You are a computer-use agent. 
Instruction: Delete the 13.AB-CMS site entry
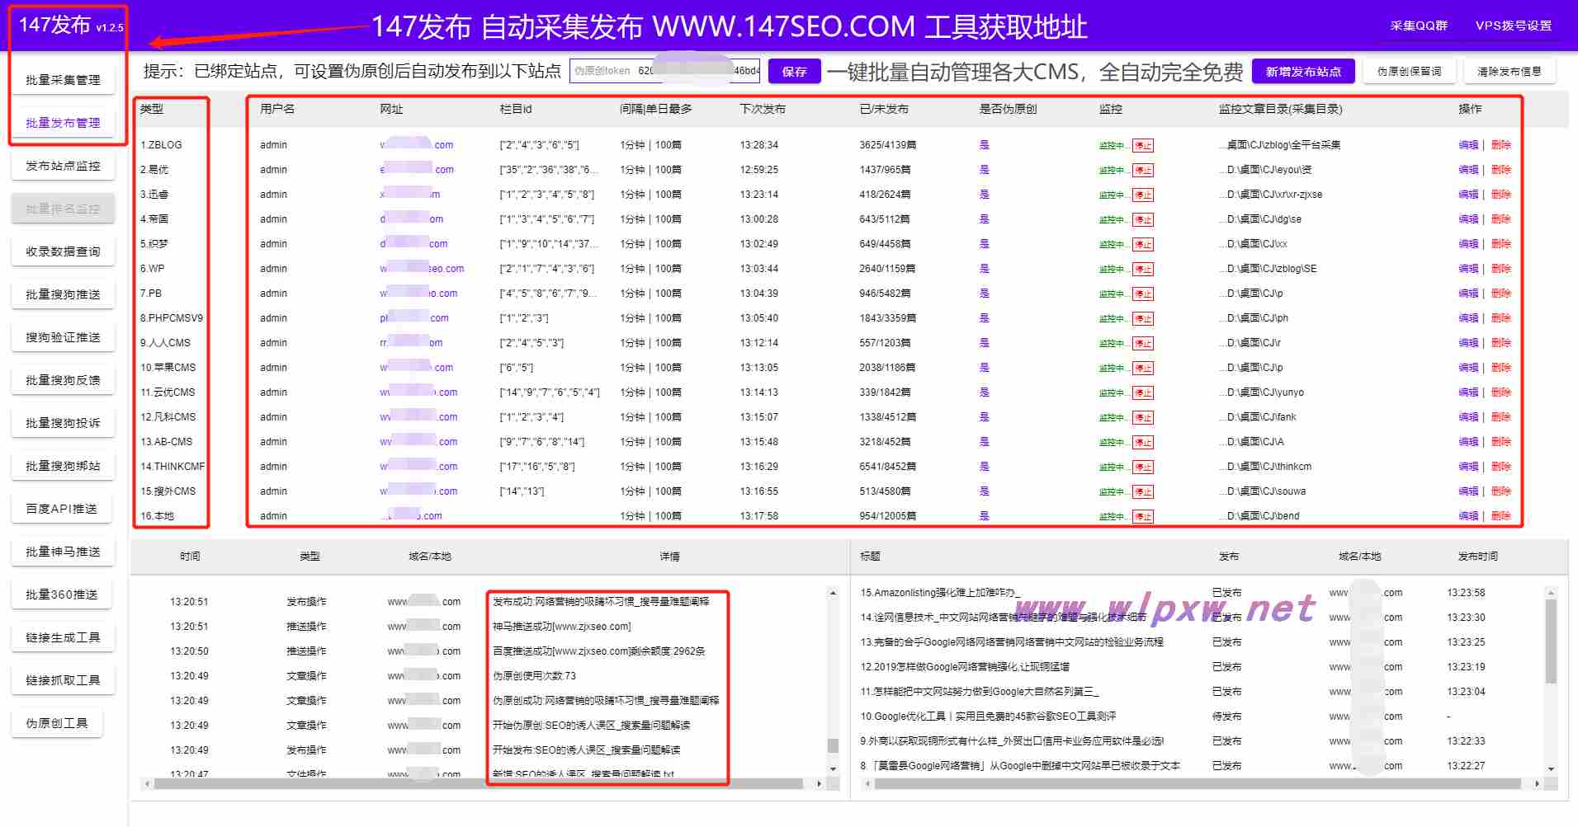[x=1501, y=442]
